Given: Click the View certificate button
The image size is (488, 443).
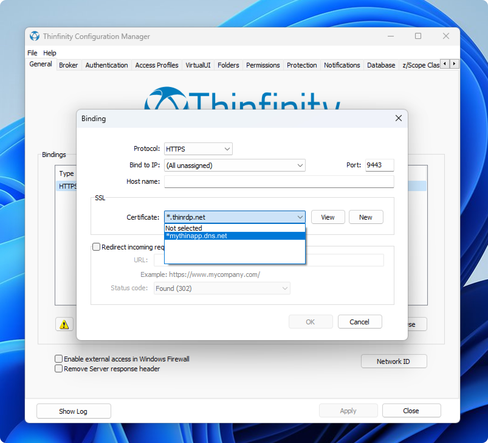Looking at the screenshot, I should coord(328,217).
